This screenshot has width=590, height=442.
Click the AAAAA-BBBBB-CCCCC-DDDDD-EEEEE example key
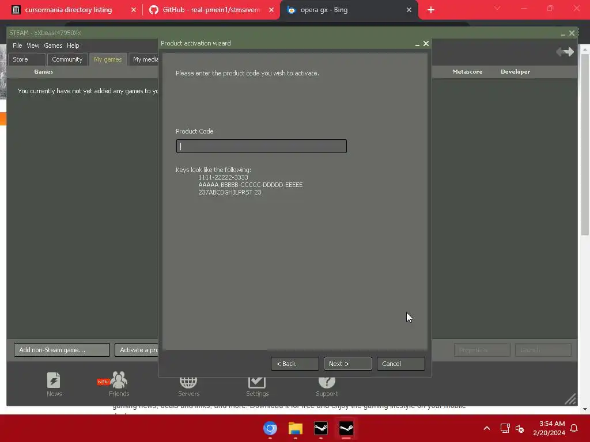click(x=250, y=185)
